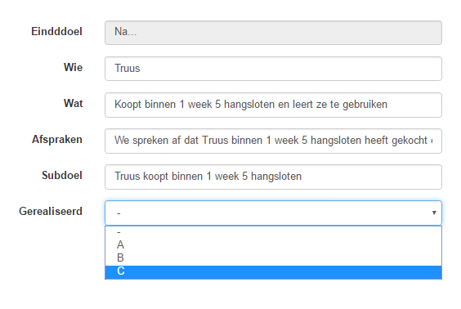Pick the dash option in the dropdown list
Viewport: 461px width, 309px height.
[x=273, y=232]
